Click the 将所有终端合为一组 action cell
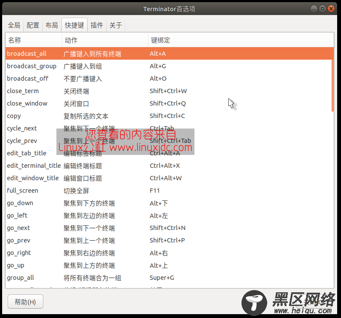 click(92, 278)
